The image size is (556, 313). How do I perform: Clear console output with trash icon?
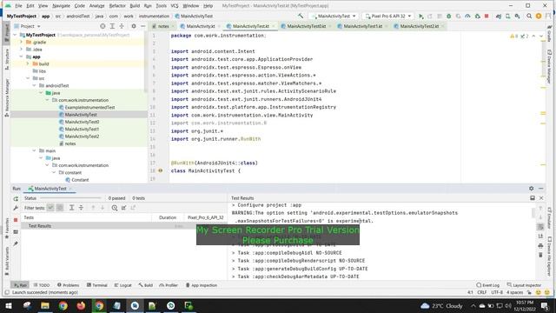540,255
